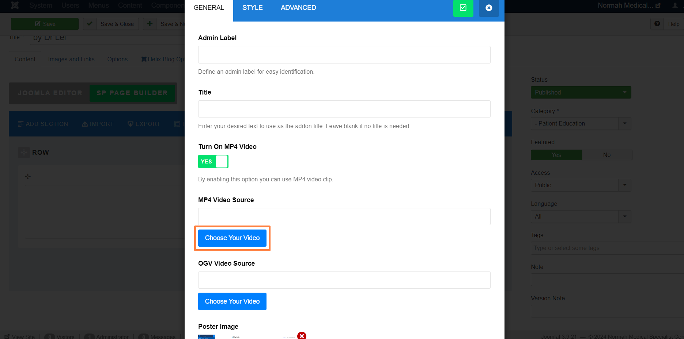
Task: Open the Content menu in top bar
Action: 130,5
